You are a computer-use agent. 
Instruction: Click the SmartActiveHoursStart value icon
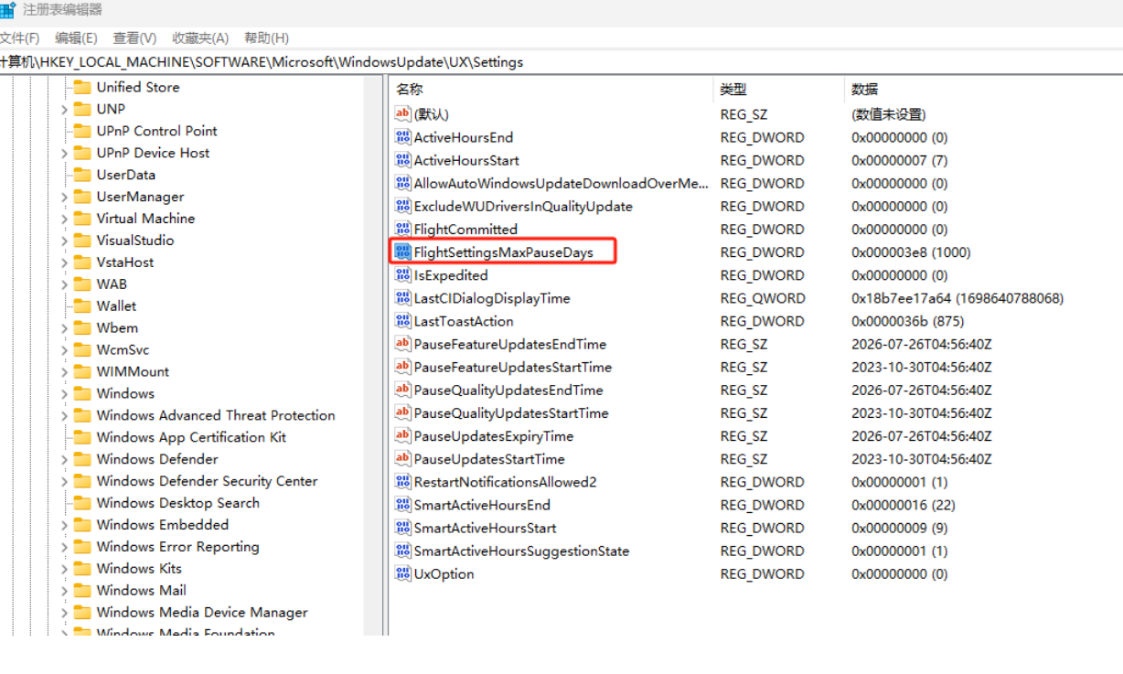tap(402, 528)
